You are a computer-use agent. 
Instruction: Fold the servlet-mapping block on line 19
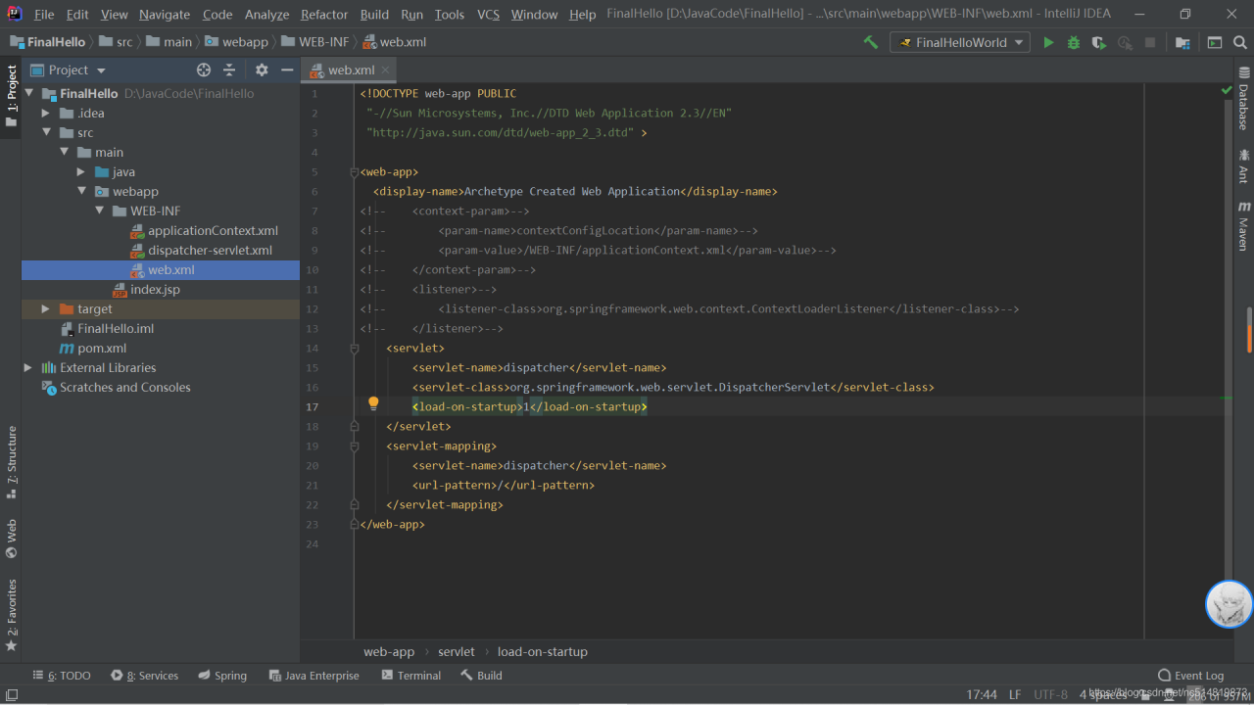pyautogui.click(x=355, y=446)
